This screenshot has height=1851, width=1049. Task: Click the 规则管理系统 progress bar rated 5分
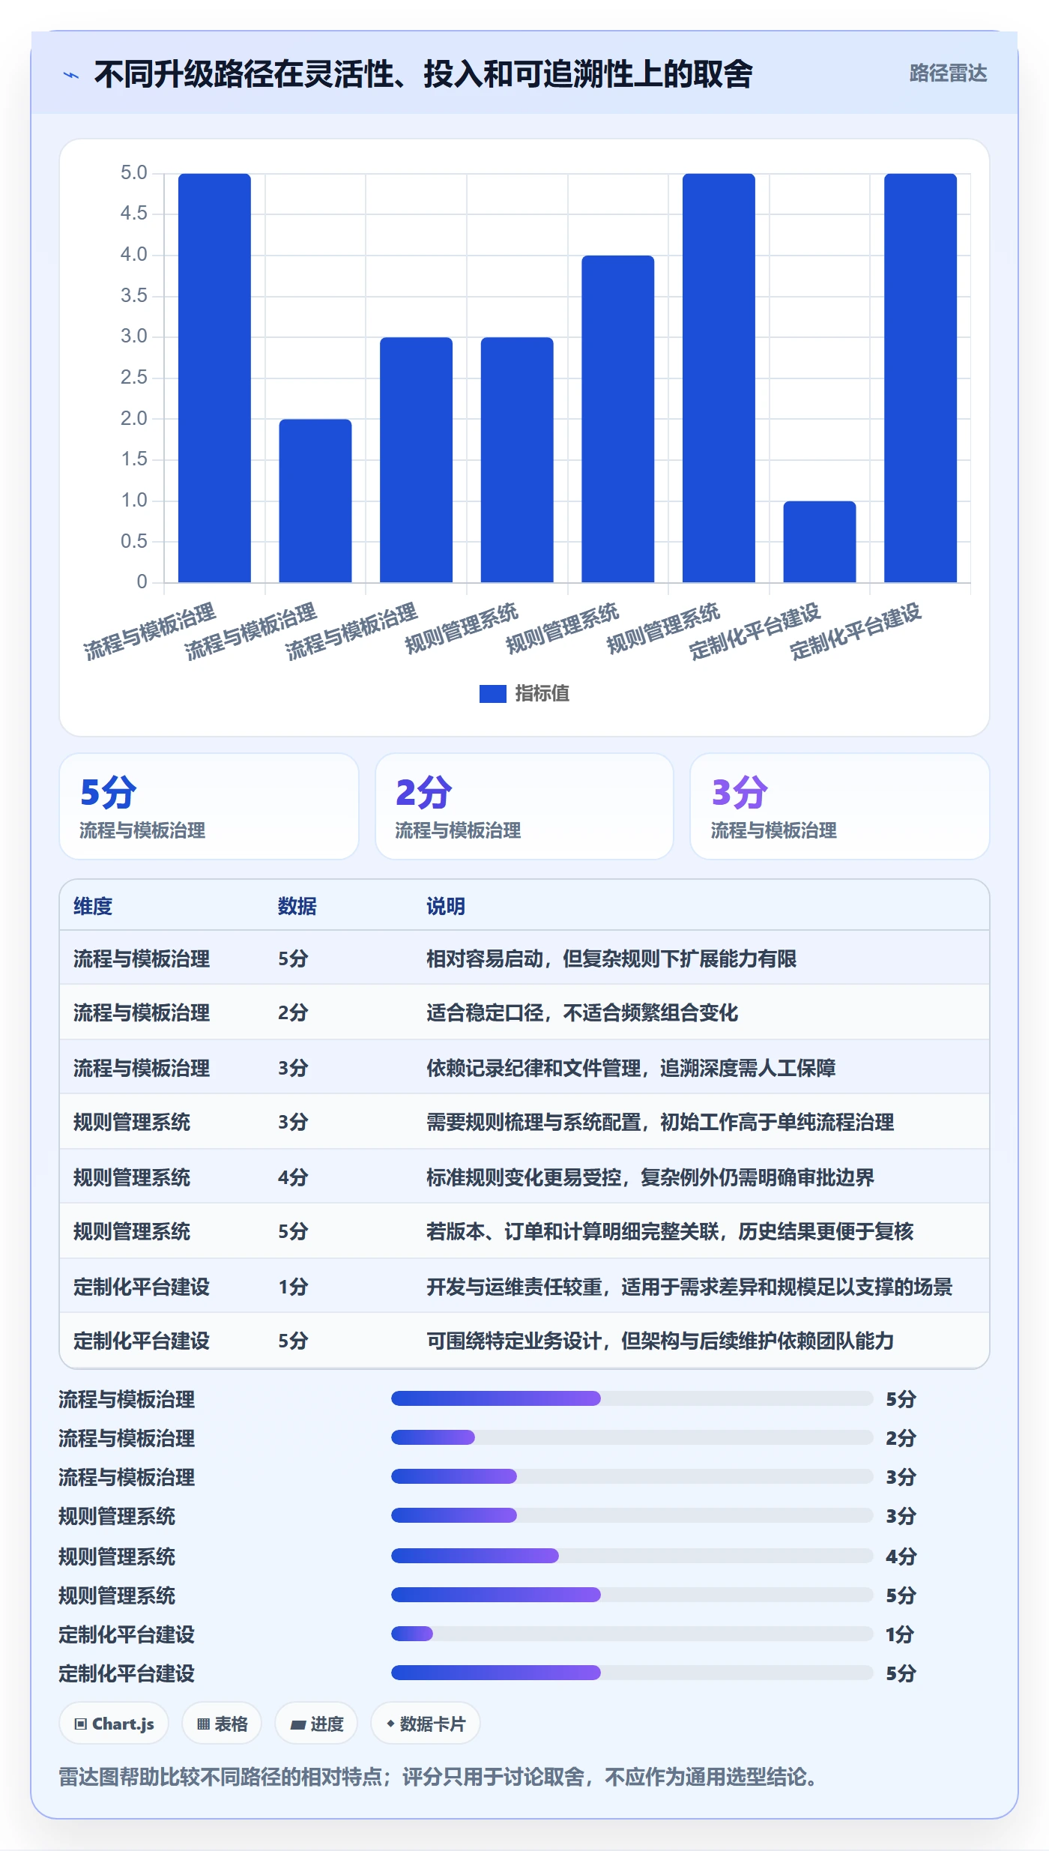tap(632, 1595)
